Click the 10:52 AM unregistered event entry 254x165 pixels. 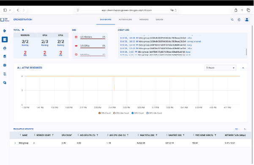(160, 42)
